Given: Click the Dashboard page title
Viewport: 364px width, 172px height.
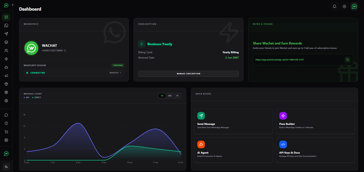Looking at the screenshot, I should coord(30,9).
